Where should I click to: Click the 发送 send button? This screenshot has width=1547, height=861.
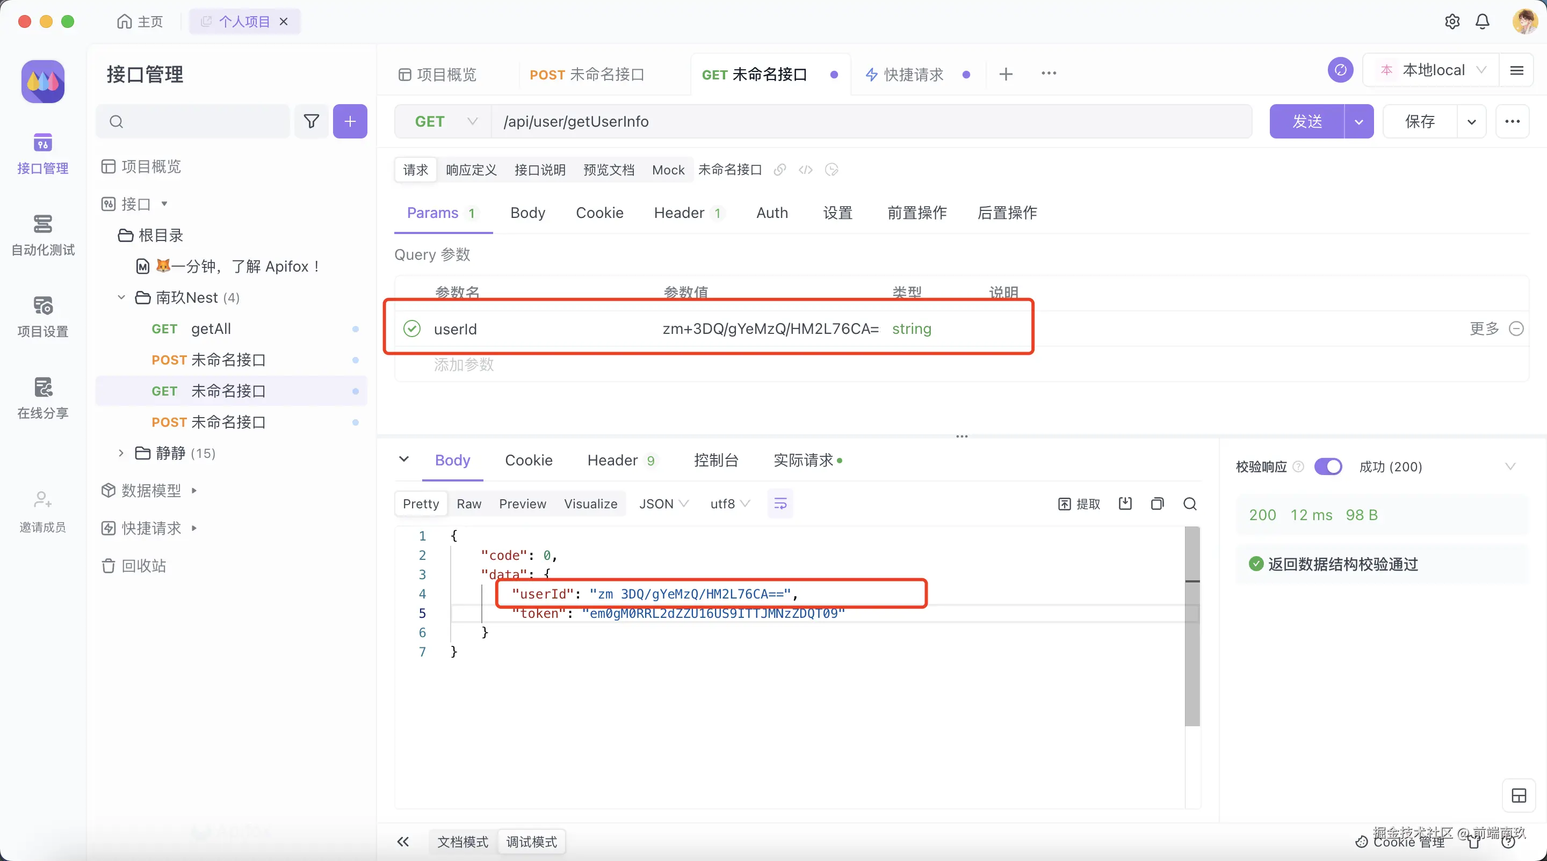pyautogui.click(x=1307, y=121)
